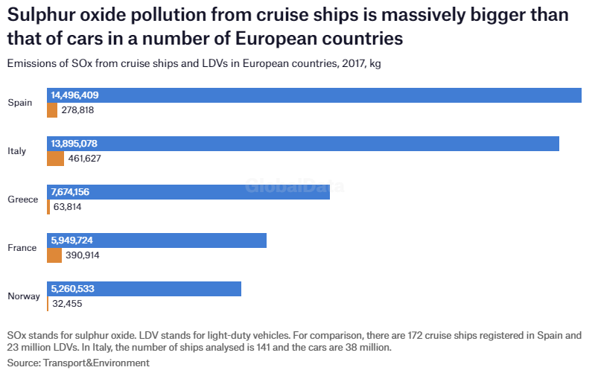Click the SOx footnote explanation text
The width and height of the screenshot is (598, 373).
point(293,341)
